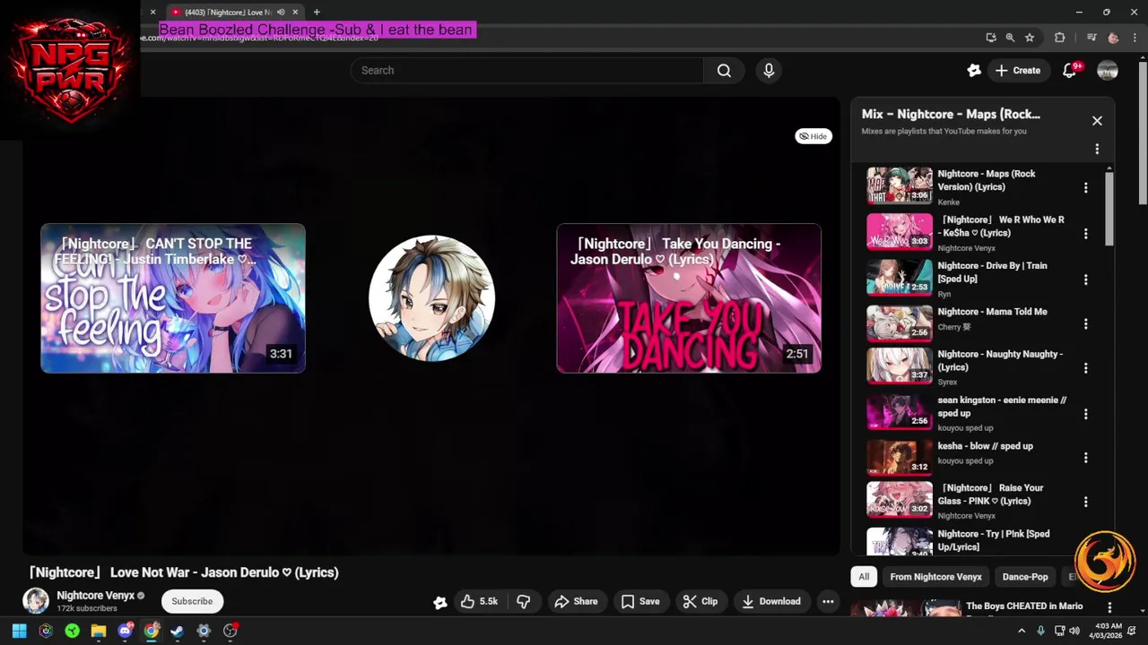The width and height of the screenshot is (1148, 645).
Task: Start voice search with the microphone icon
Action: coord(769,71)
